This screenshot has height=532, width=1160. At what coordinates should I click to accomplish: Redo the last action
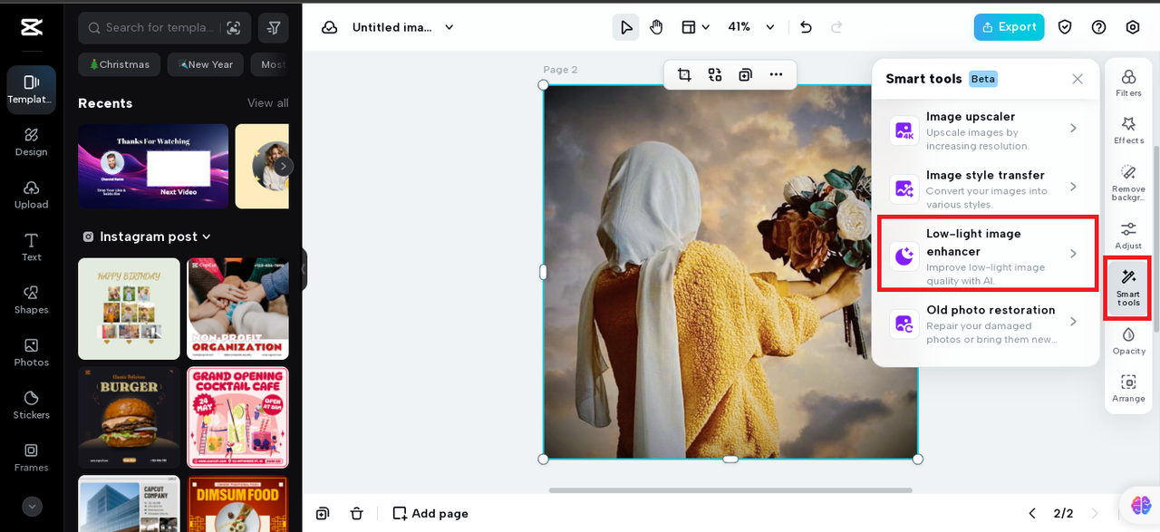tap(836, 27)
